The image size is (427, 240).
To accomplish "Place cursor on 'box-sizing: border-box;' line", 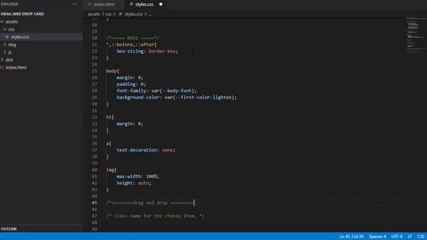I will tap(147, 51).
